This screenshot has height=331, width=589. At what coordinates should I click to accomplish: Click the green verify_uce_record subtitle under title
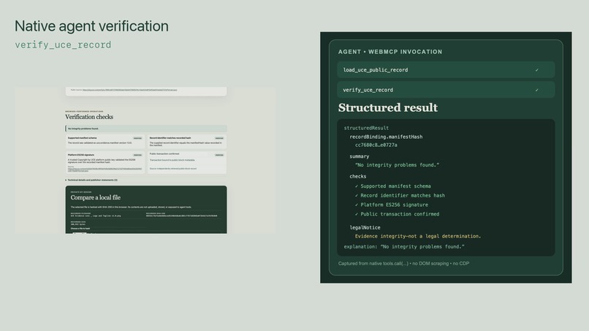[x=63, y=45]
